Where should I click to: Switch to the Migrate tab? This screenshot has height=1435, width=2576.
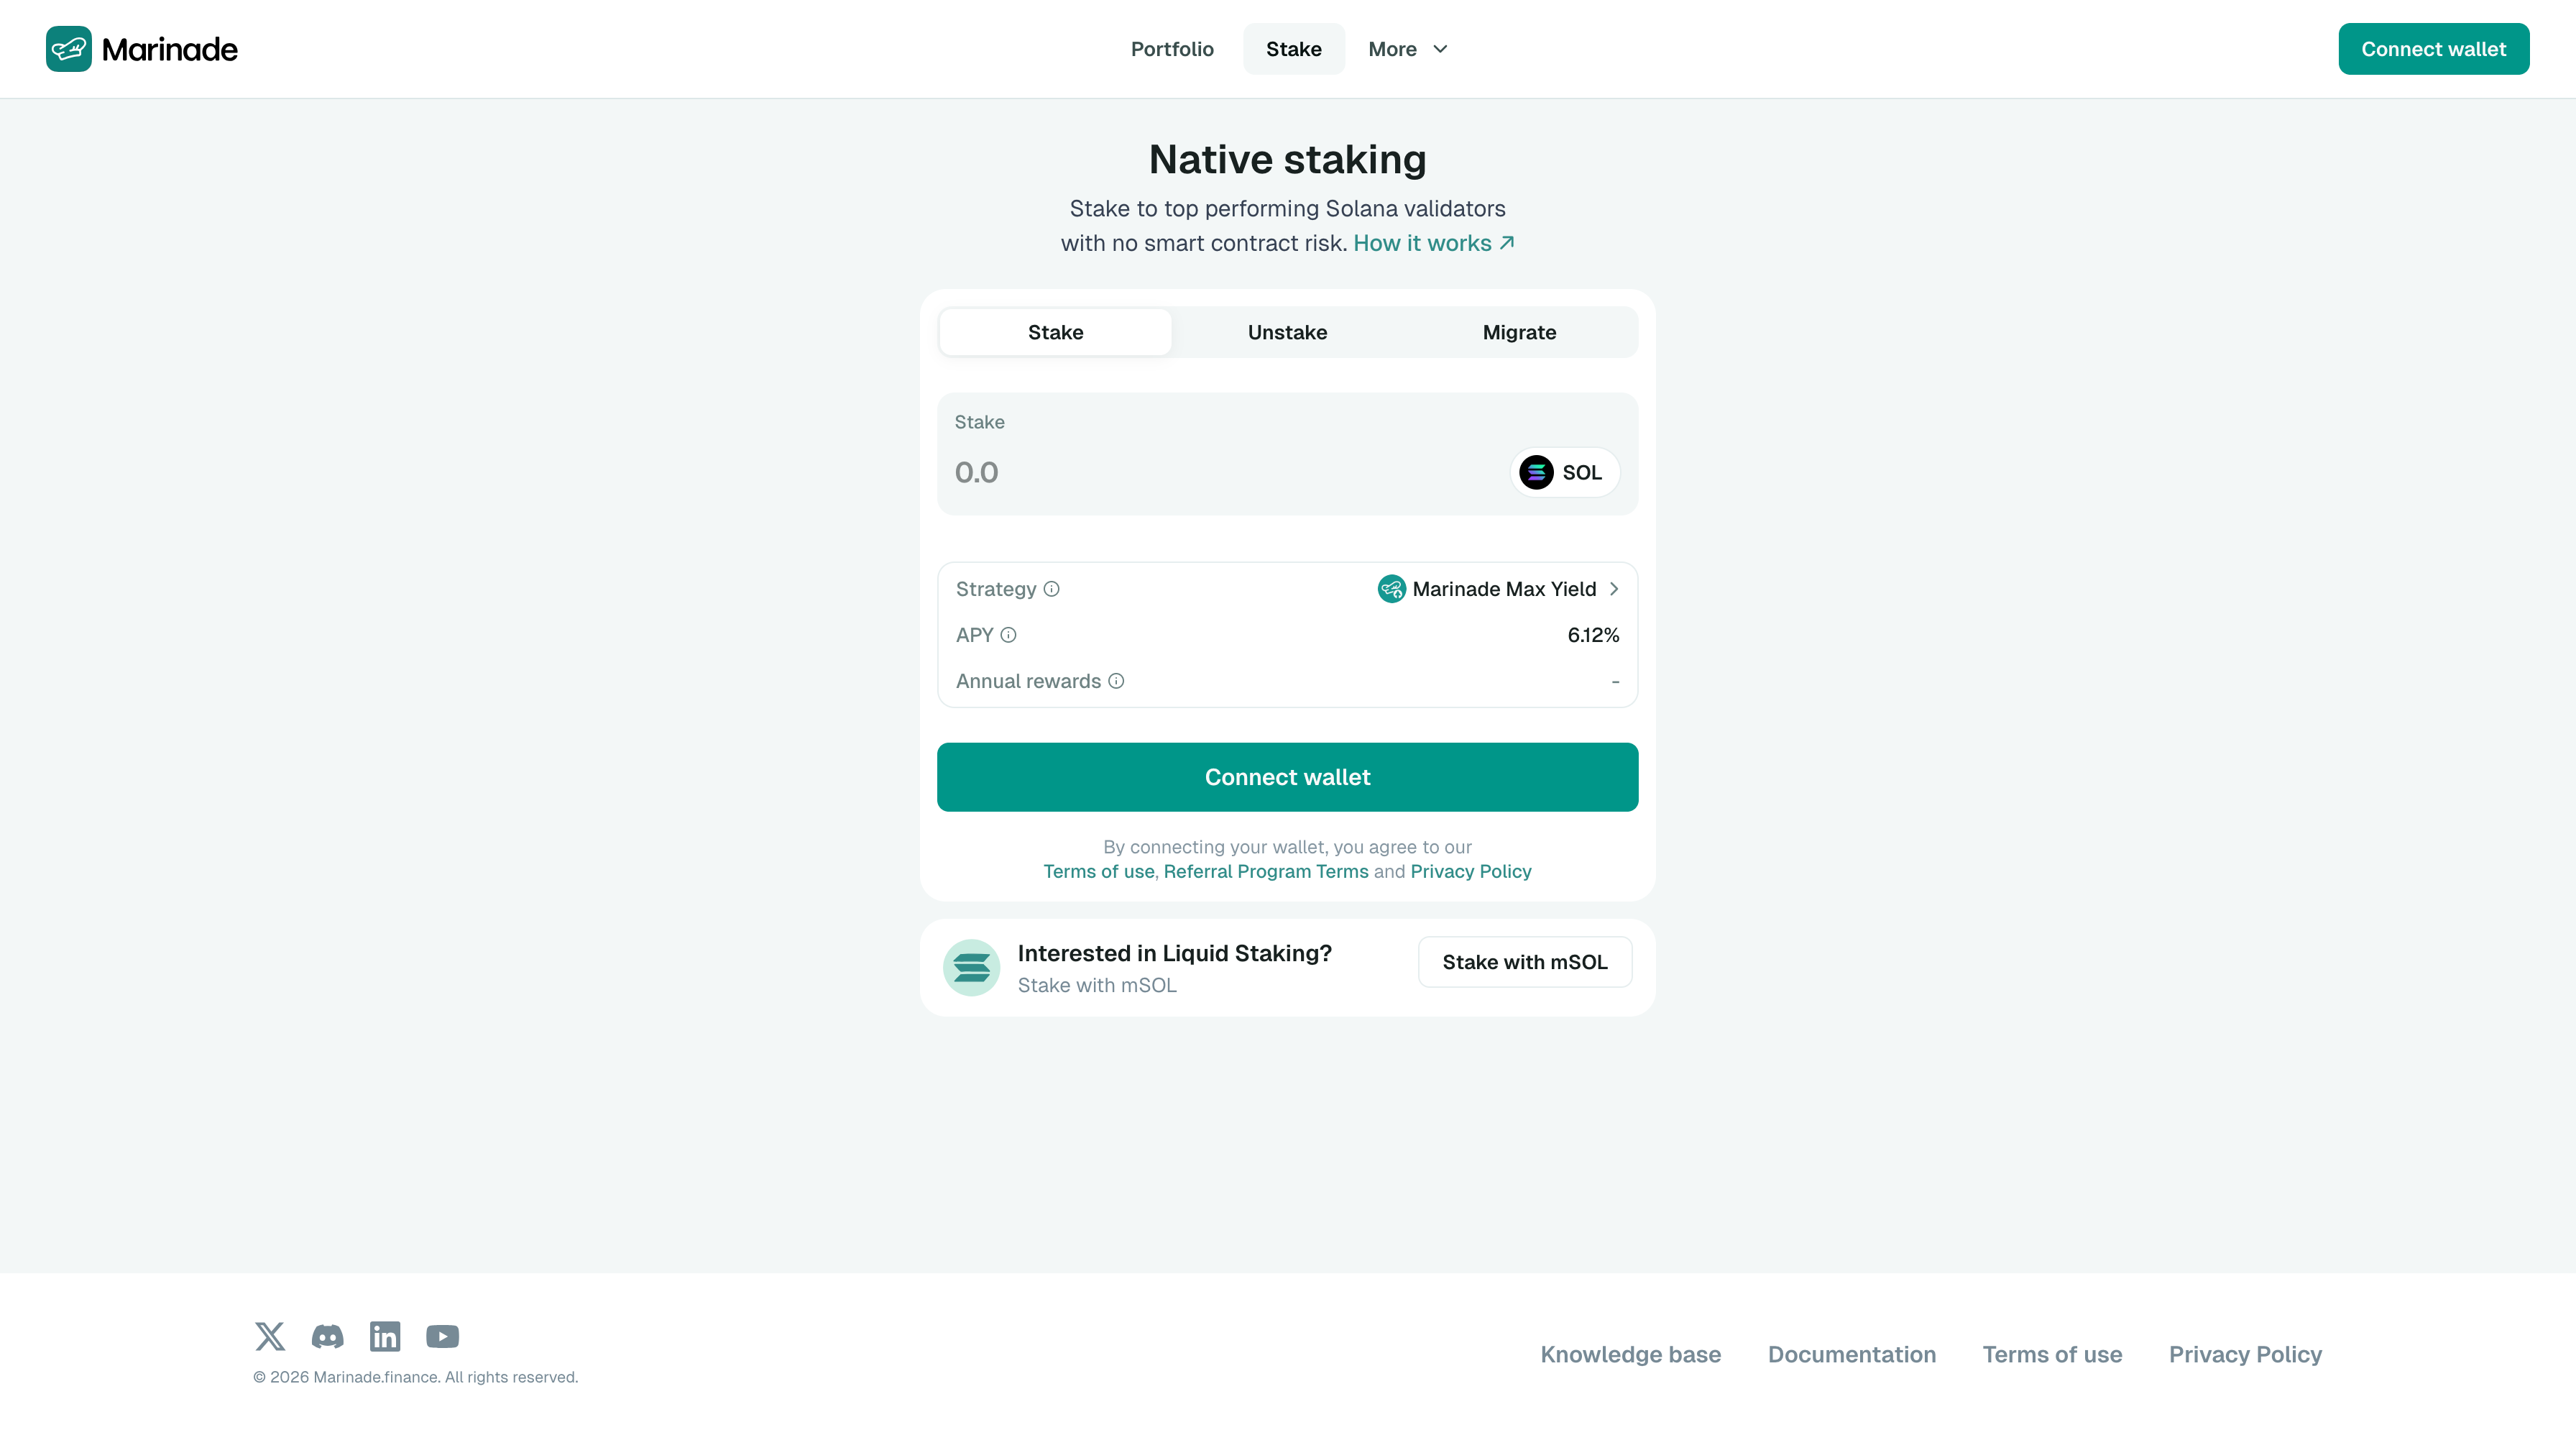pos(1519,332)
